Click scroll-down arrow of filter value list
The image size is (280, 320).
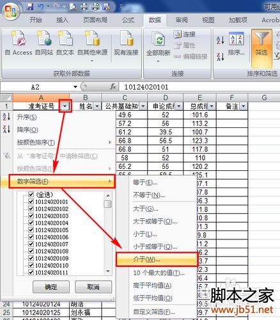[108, 271]
